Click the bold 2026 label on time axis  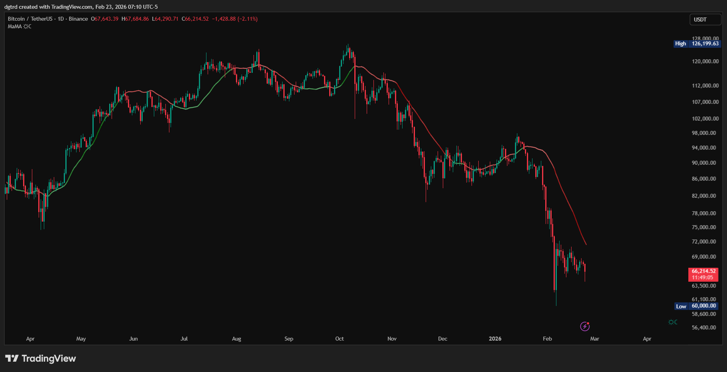pos(495,339)
